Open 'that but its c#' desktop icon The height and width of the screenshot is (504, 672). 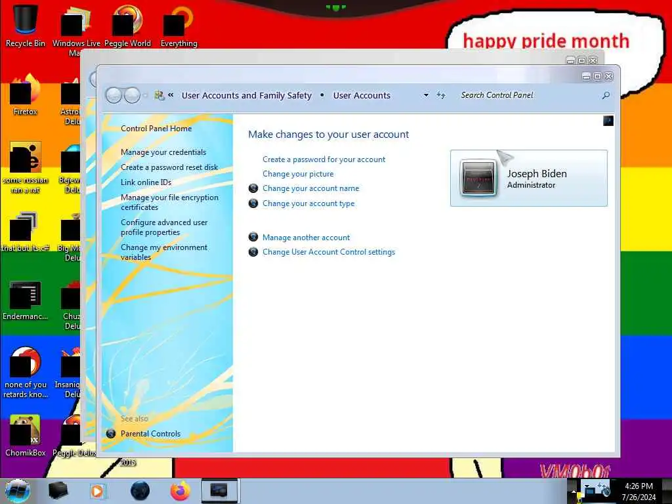(x=26, y=232)
